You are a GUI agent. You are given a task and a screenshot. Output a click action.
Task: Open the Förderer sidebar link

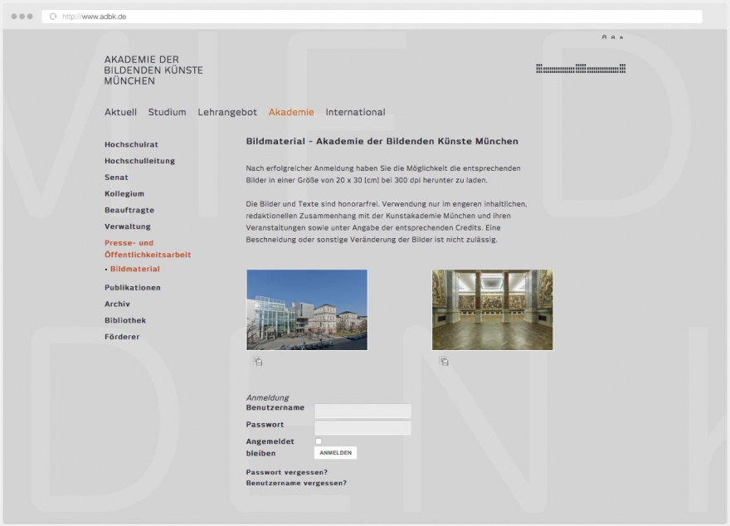point(122,337)
